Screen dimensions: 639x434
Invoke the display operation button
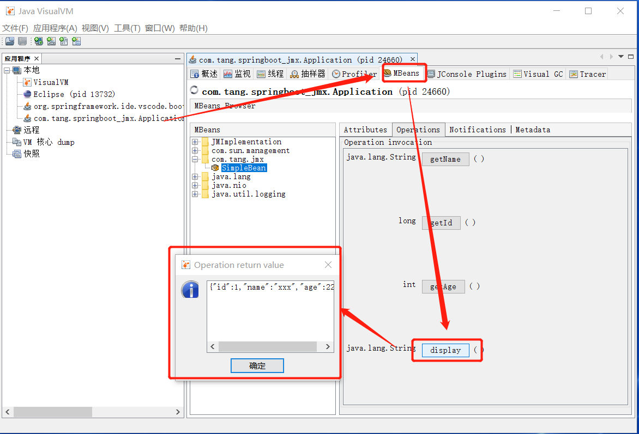445,350
